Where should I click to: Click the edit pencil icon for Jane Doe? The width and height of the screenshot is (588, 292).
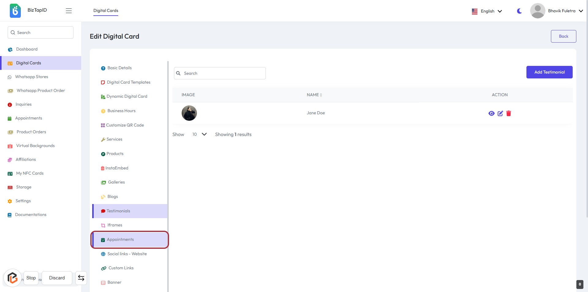(500, 113)
